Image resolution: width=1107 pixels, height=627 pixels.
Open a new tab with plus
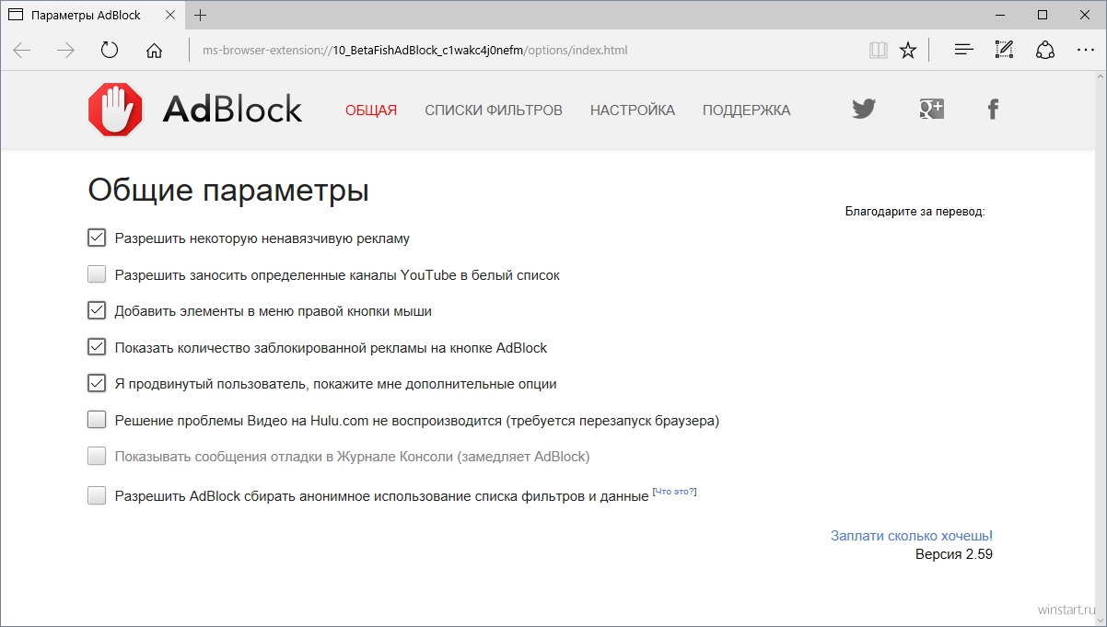[201, 15]
